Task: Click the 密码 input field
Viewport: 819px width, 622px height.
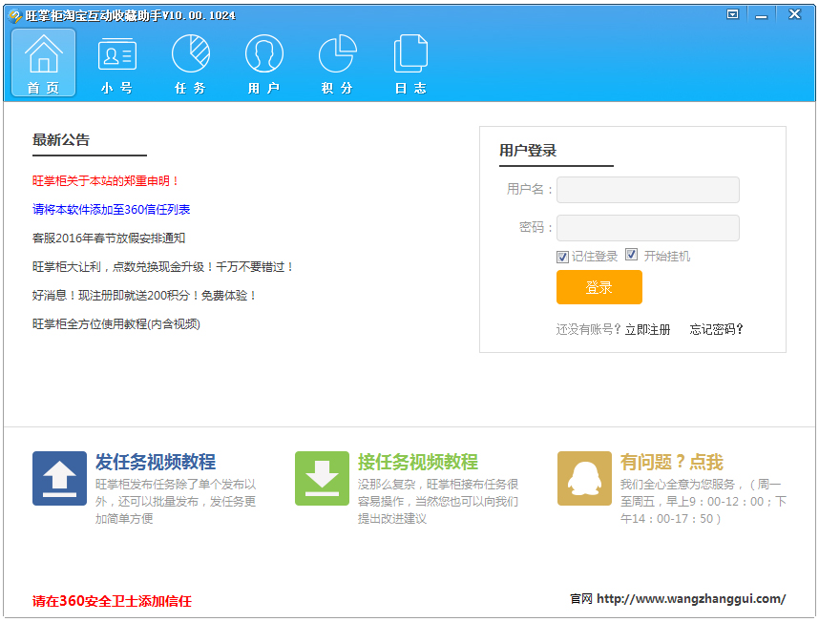Action: tap(647, 228)
